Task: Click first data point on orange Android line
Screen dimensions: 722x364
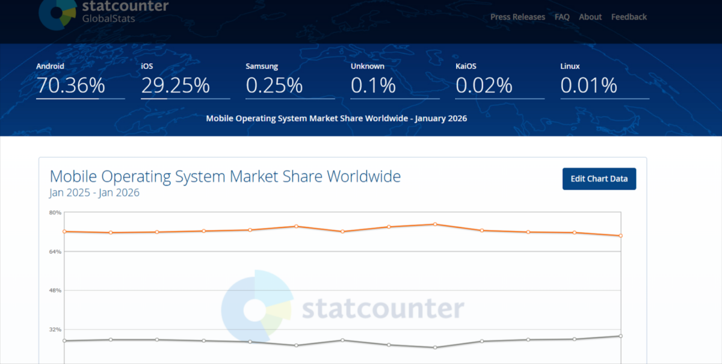Action: point(64,231)
